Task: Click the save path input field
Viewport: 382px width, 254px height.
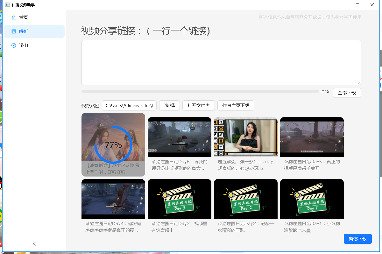Action: tap(129, 105)
